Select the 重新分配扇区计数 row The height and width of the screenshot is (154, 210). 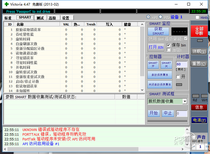pyautogui.click(x=72, y=49)
